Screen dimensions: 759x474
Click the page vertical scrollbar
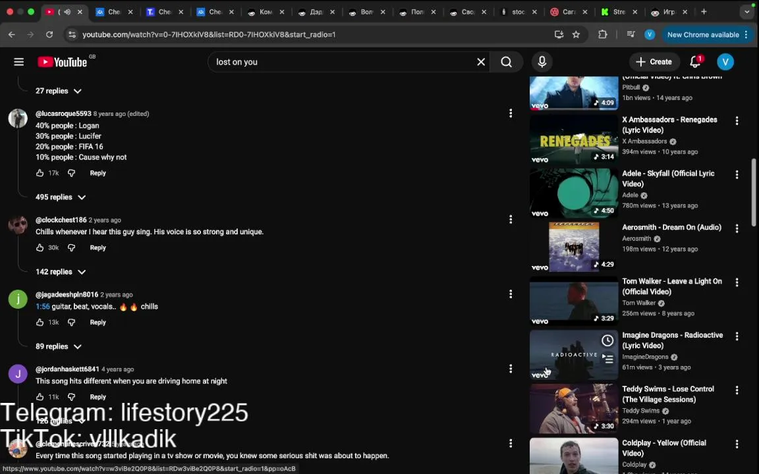pyautogui.click(x=754, y=192)
